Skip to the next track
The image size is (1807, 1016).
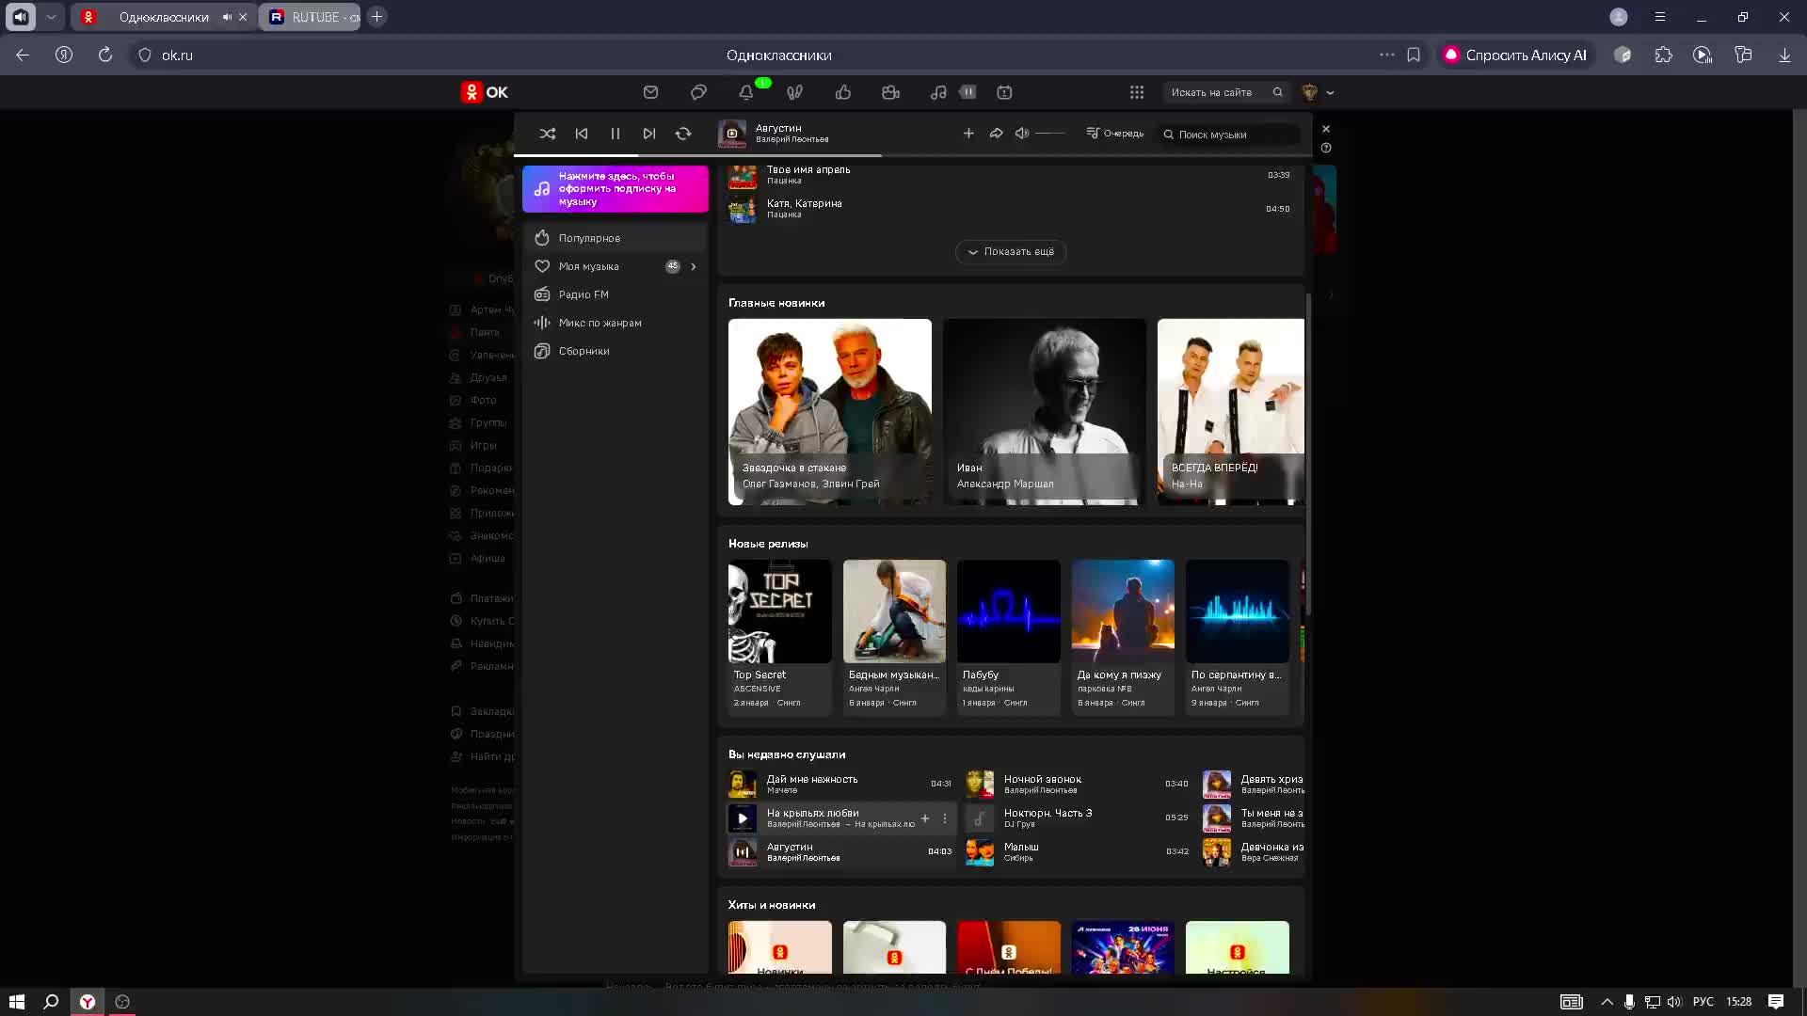pos(649,134)
